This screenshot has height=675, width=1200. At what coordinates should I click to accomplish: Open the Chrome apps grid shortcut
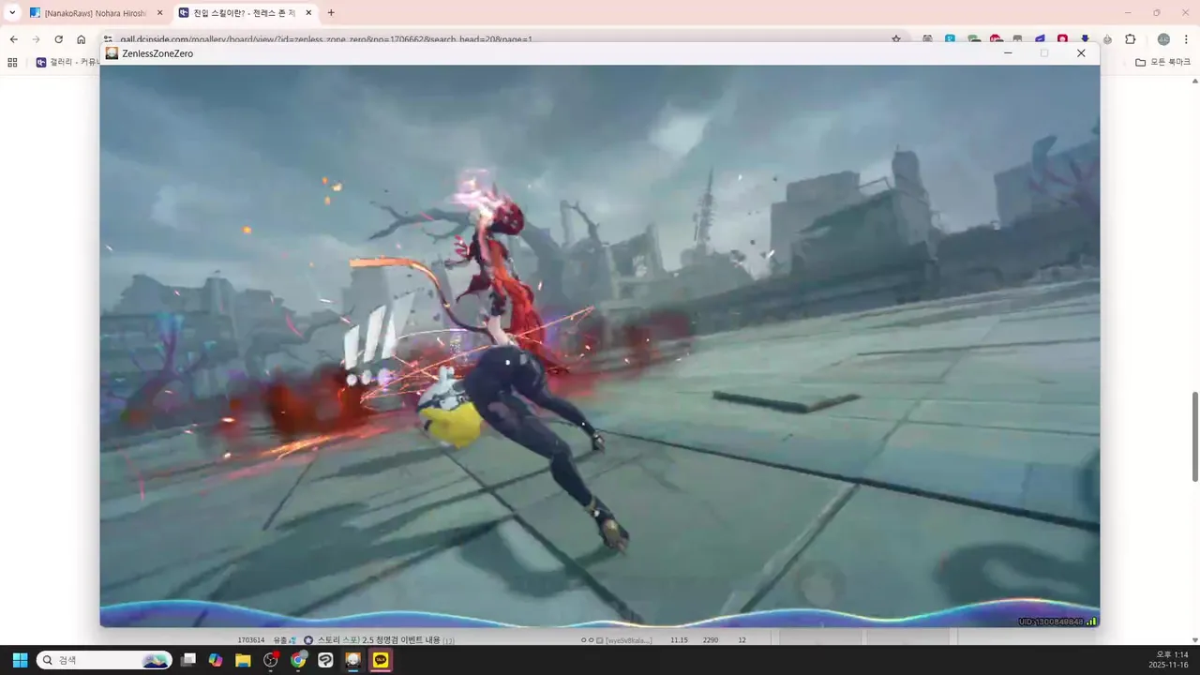(x=12, y=62)
